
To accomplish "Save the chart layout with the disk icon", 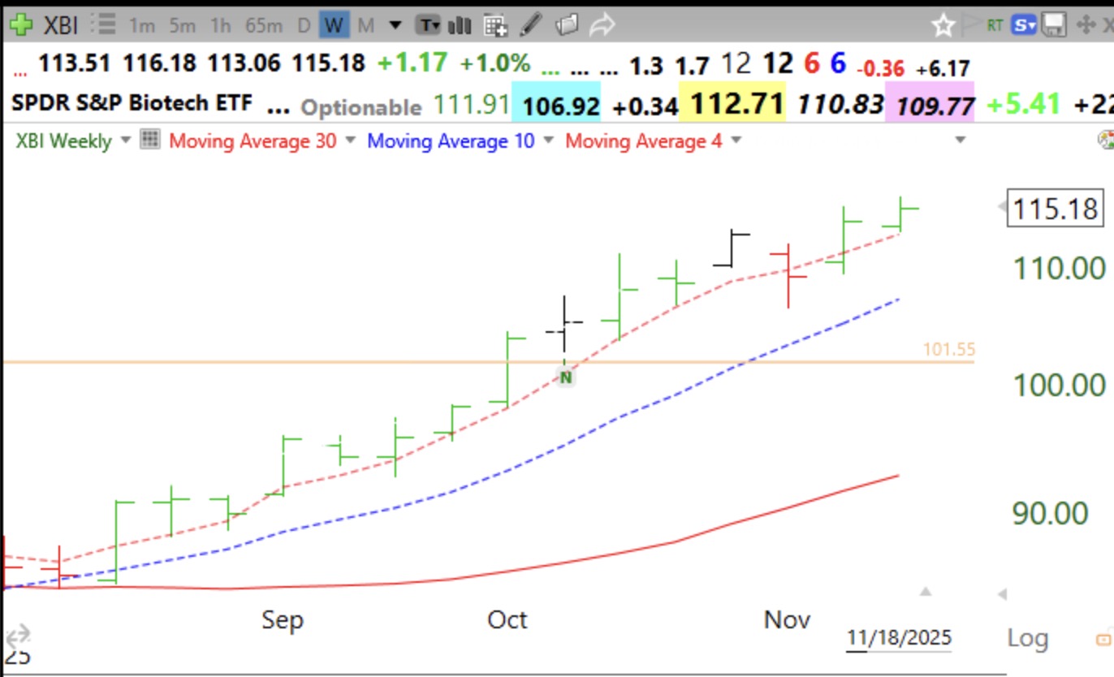I will pos(1054,25).
